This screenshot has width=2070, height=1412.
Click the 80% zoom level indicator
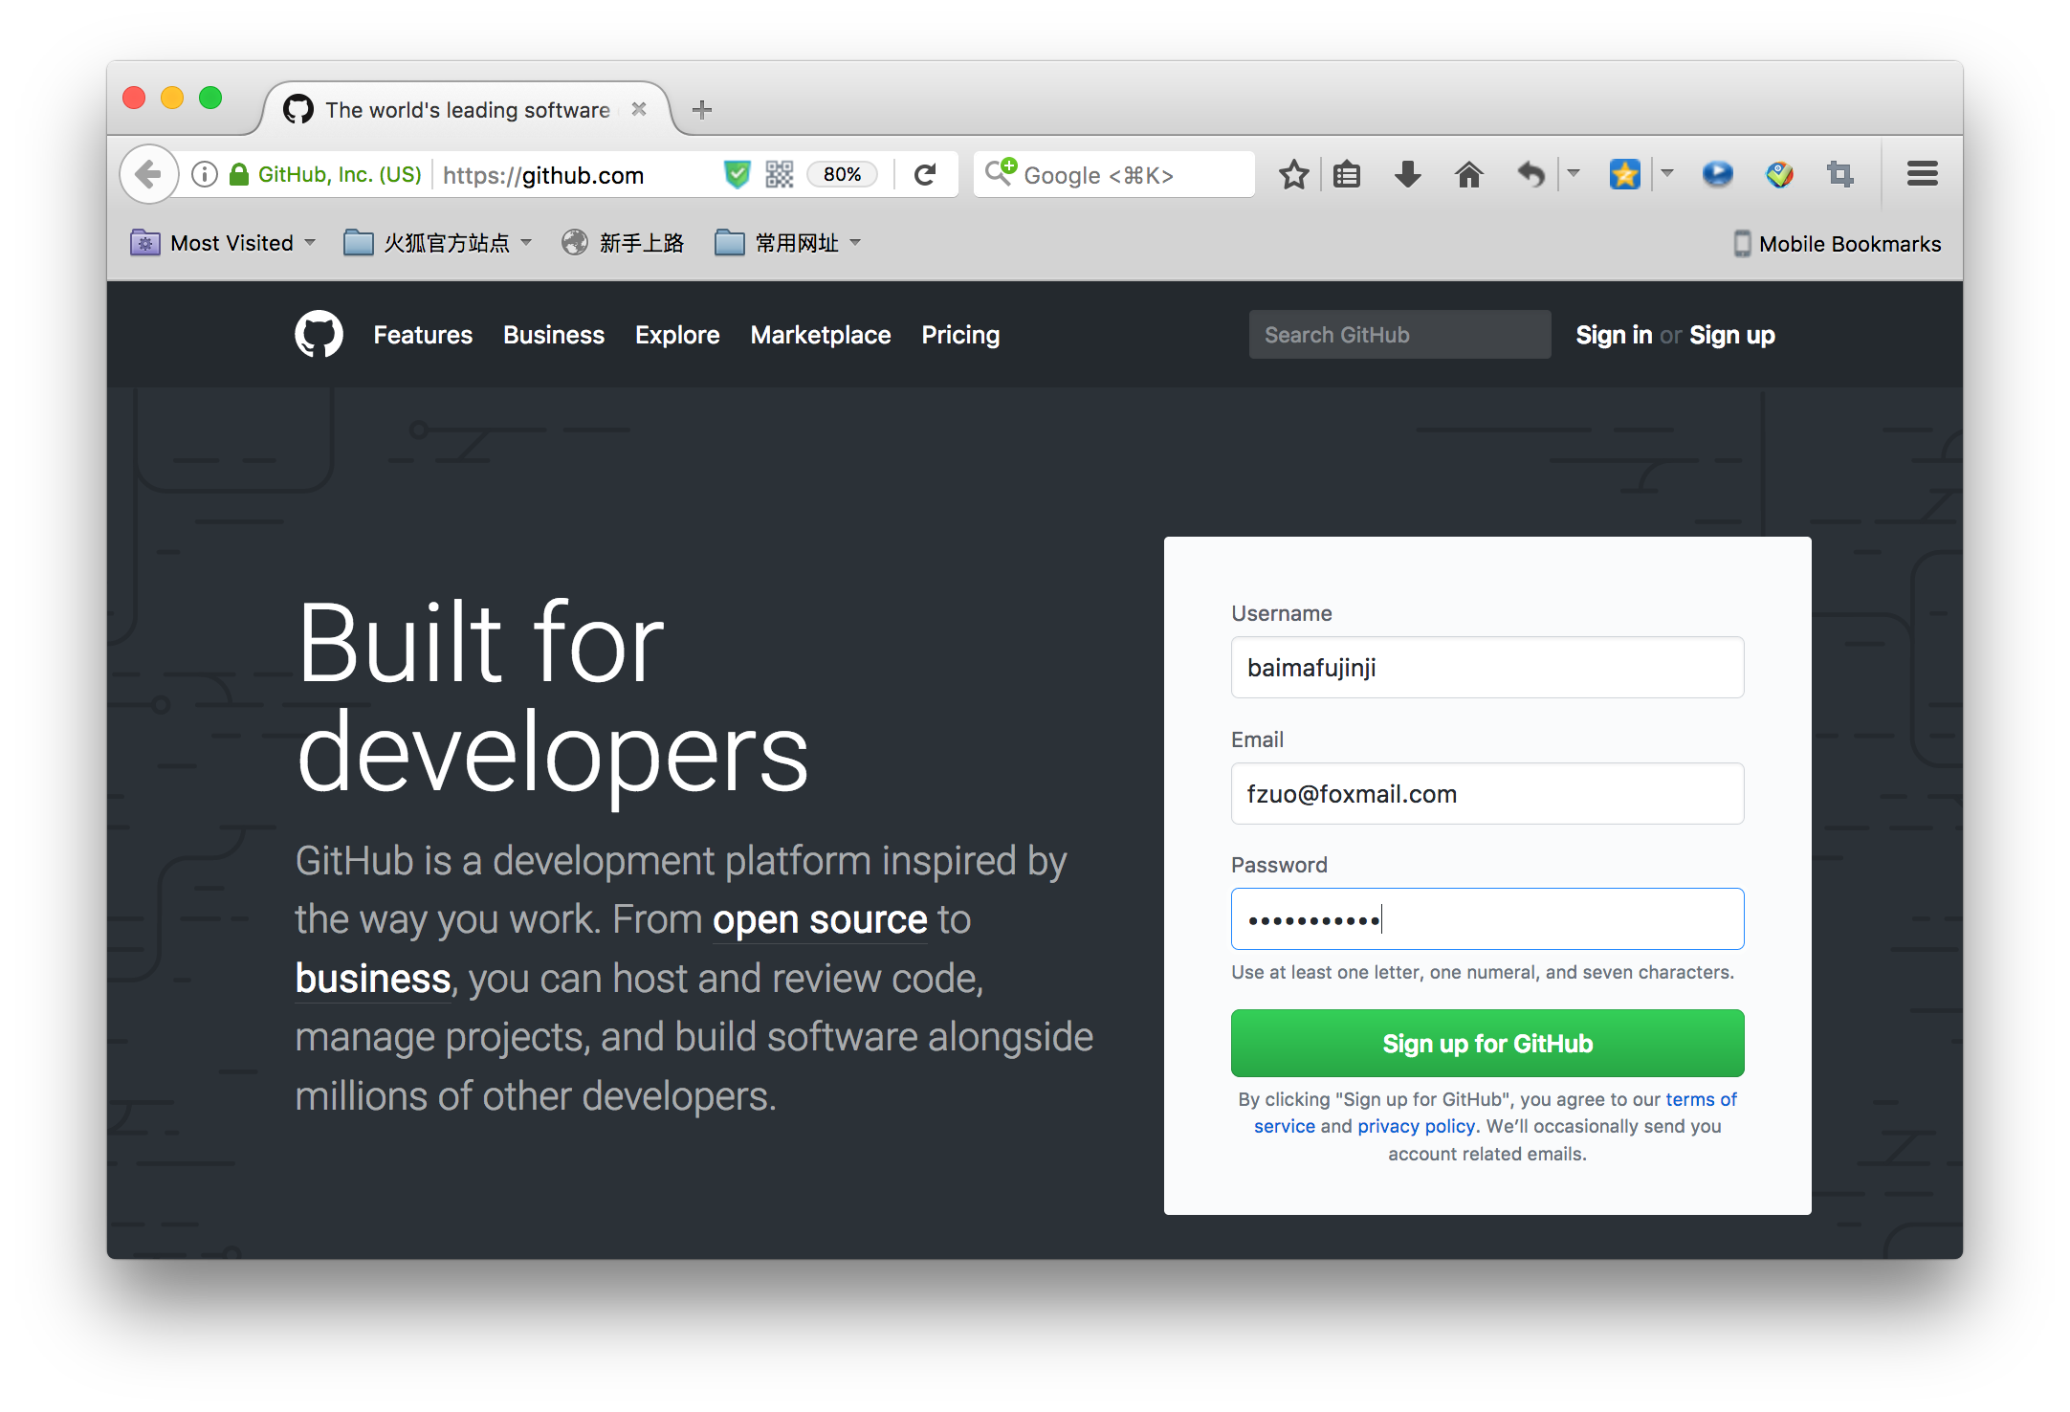[842, 173]
